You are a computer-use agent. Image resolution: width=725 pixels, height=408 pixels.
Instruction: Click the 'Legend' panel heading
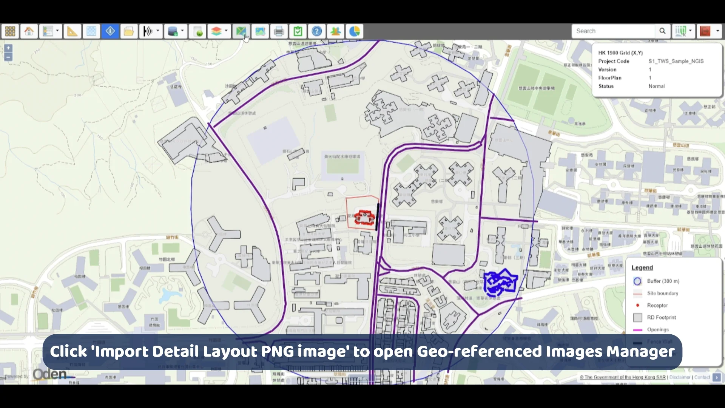tap(642, 267)
